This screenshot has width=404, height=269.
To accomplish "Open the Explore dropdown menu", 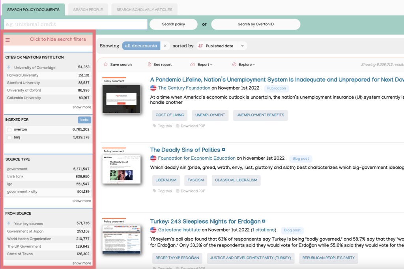I will pos(247,64).
